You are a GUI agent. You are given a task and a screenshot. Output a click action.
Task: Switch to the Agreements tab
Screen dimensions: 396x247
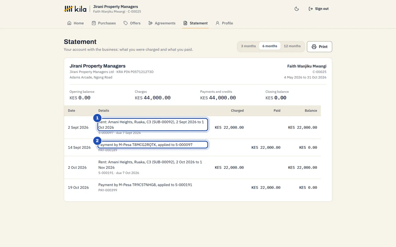162,23
